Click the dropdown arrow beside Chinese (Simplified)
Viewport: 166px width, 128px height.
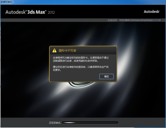pyautogui.click(x=160, y=20)
